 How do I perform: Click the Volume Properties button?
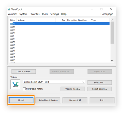[61, 72]
